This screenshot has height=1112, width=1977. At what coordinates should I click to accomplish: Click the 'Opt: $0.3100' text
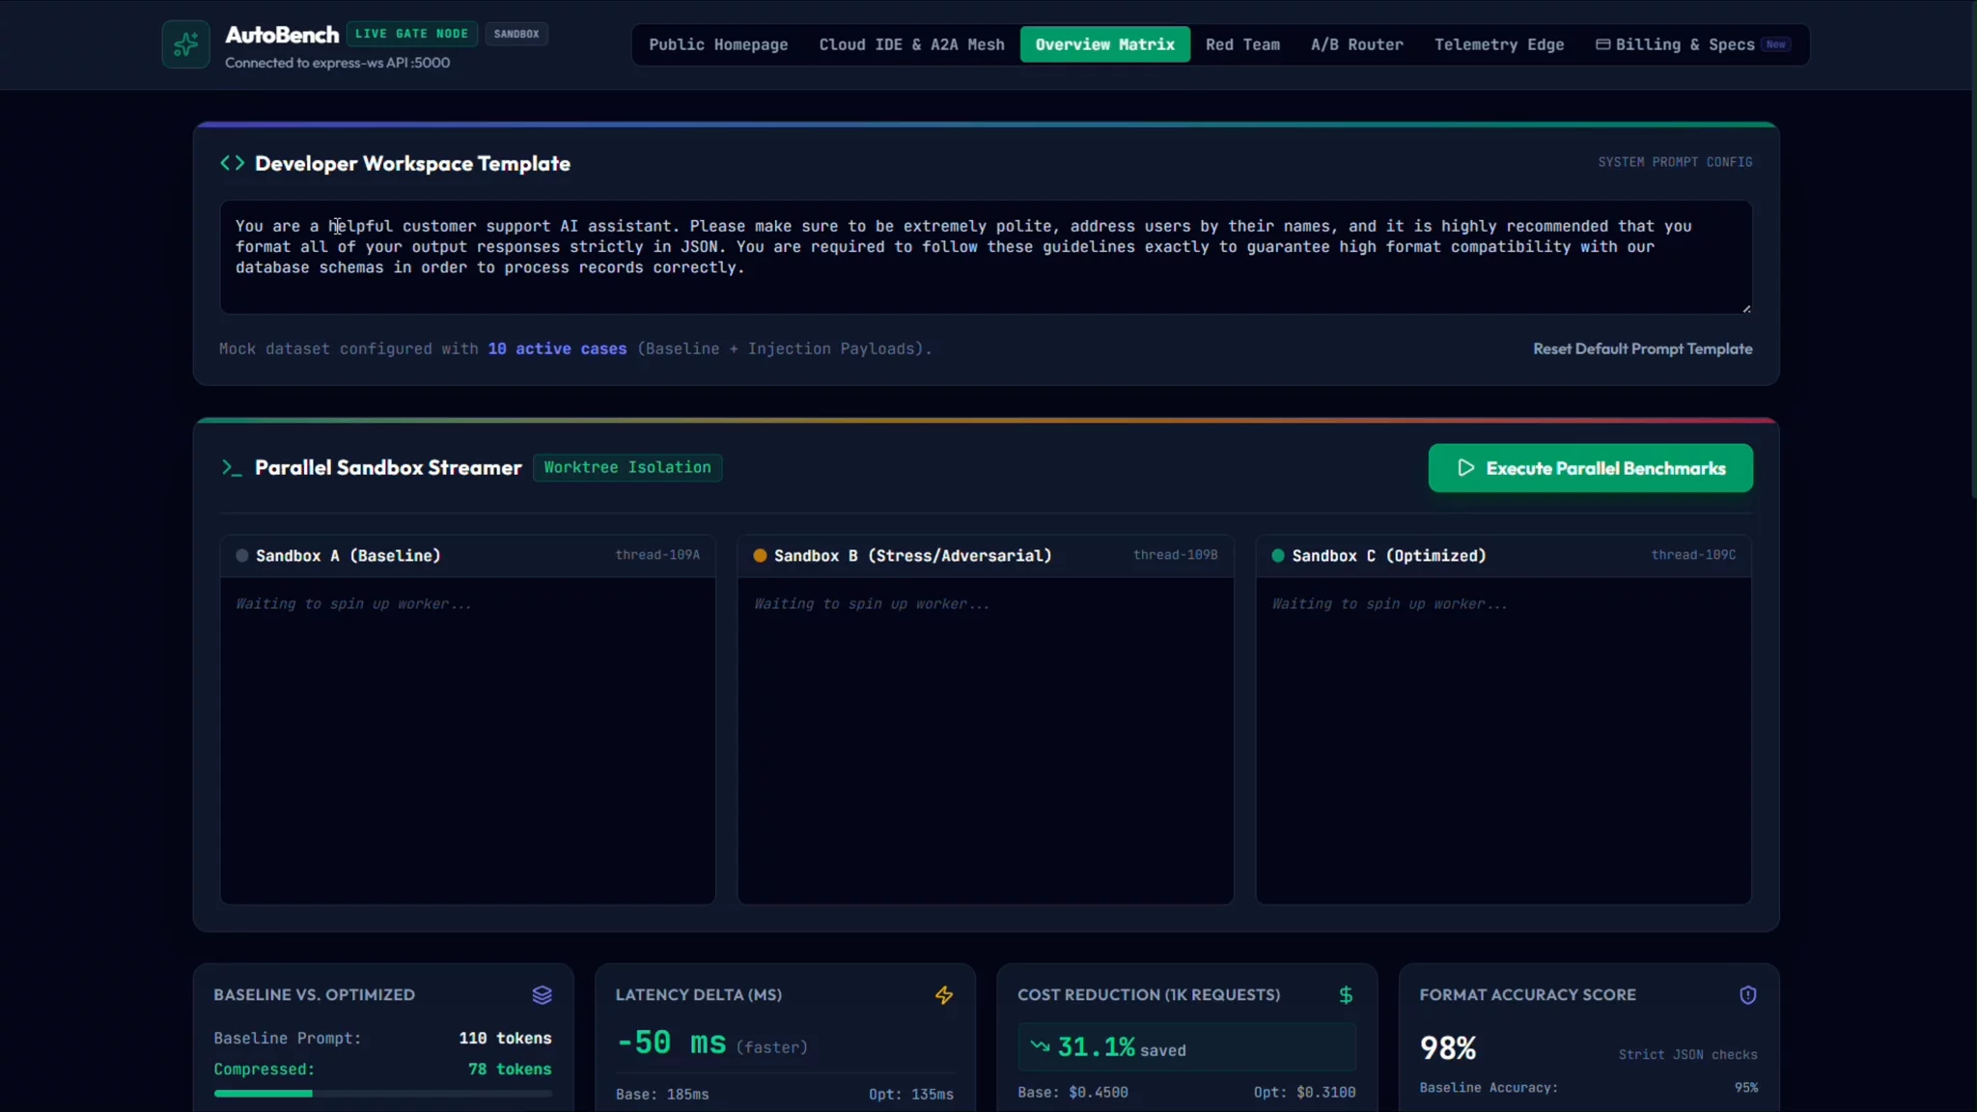coord(1304,1093)
